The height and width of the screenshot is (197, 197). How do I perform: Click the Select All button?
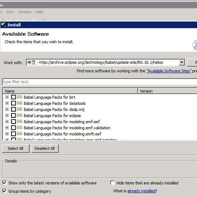[16, 149]
